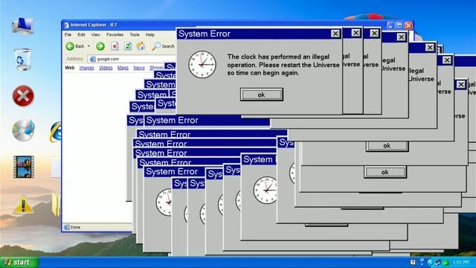Viewport: 476px width, 268px height.
Task: Click the green safely remove hardware tray icon
Action: [446, 262]
